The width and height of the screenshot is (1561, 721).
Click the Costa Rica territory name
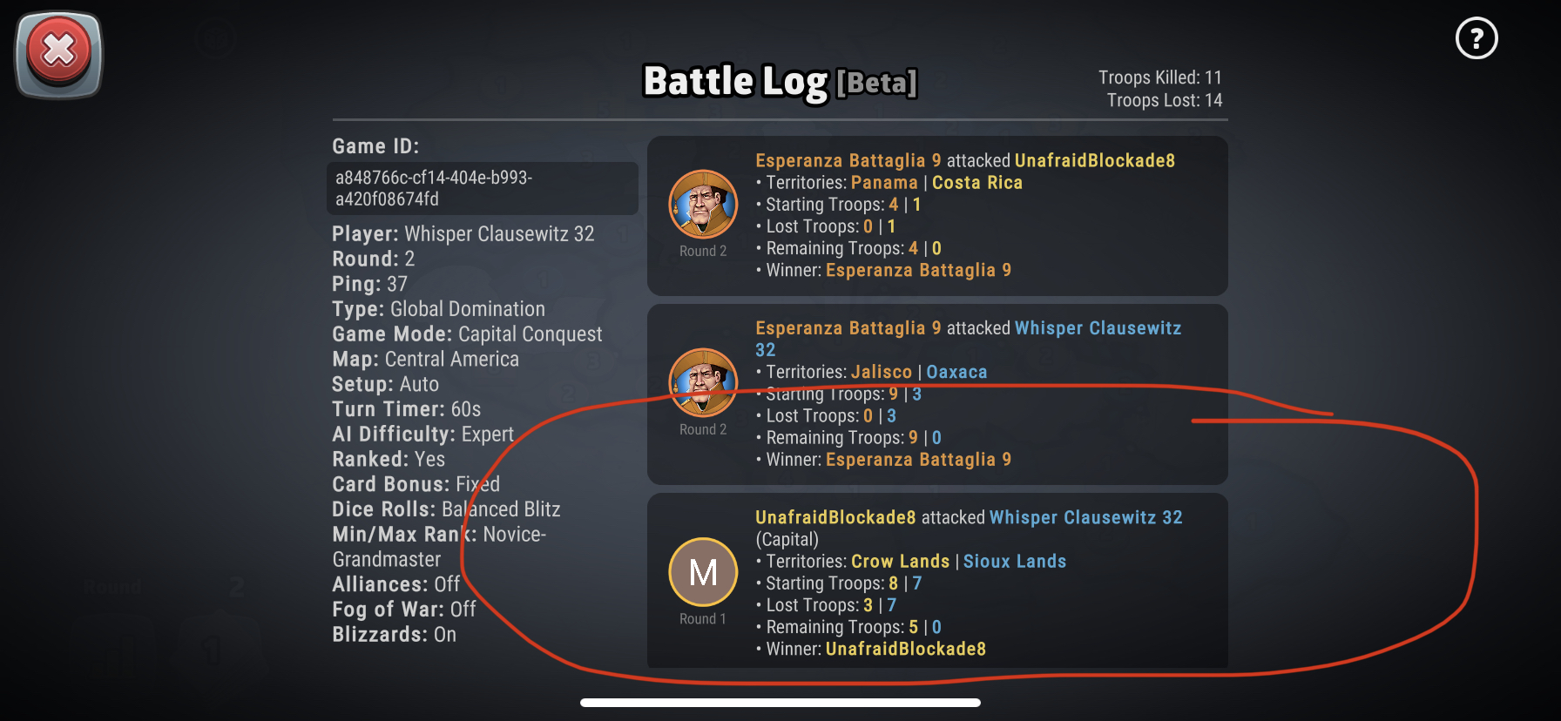(977, 183)
